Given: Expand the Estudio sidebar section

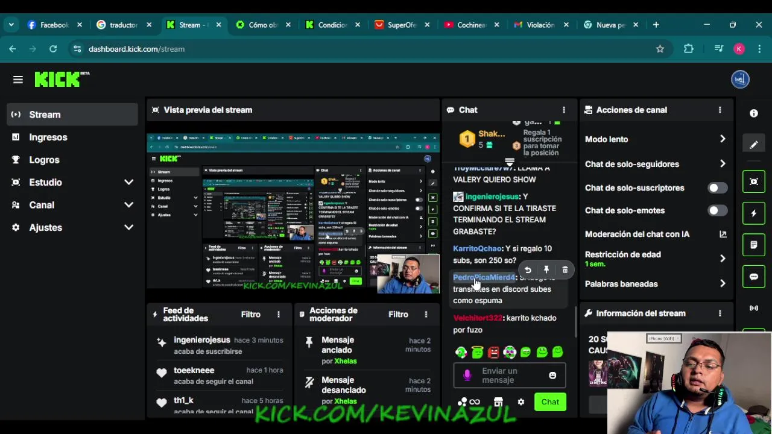Looking at the screenshot, I should coord(128,182).
